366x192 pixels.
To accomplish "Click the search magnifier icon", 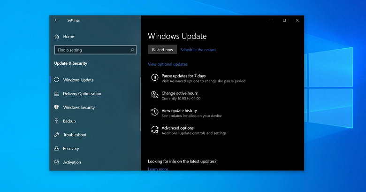I will (x=132, y=50).
